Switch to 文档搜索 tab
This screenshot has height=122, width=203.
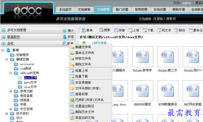coord(84,10)
